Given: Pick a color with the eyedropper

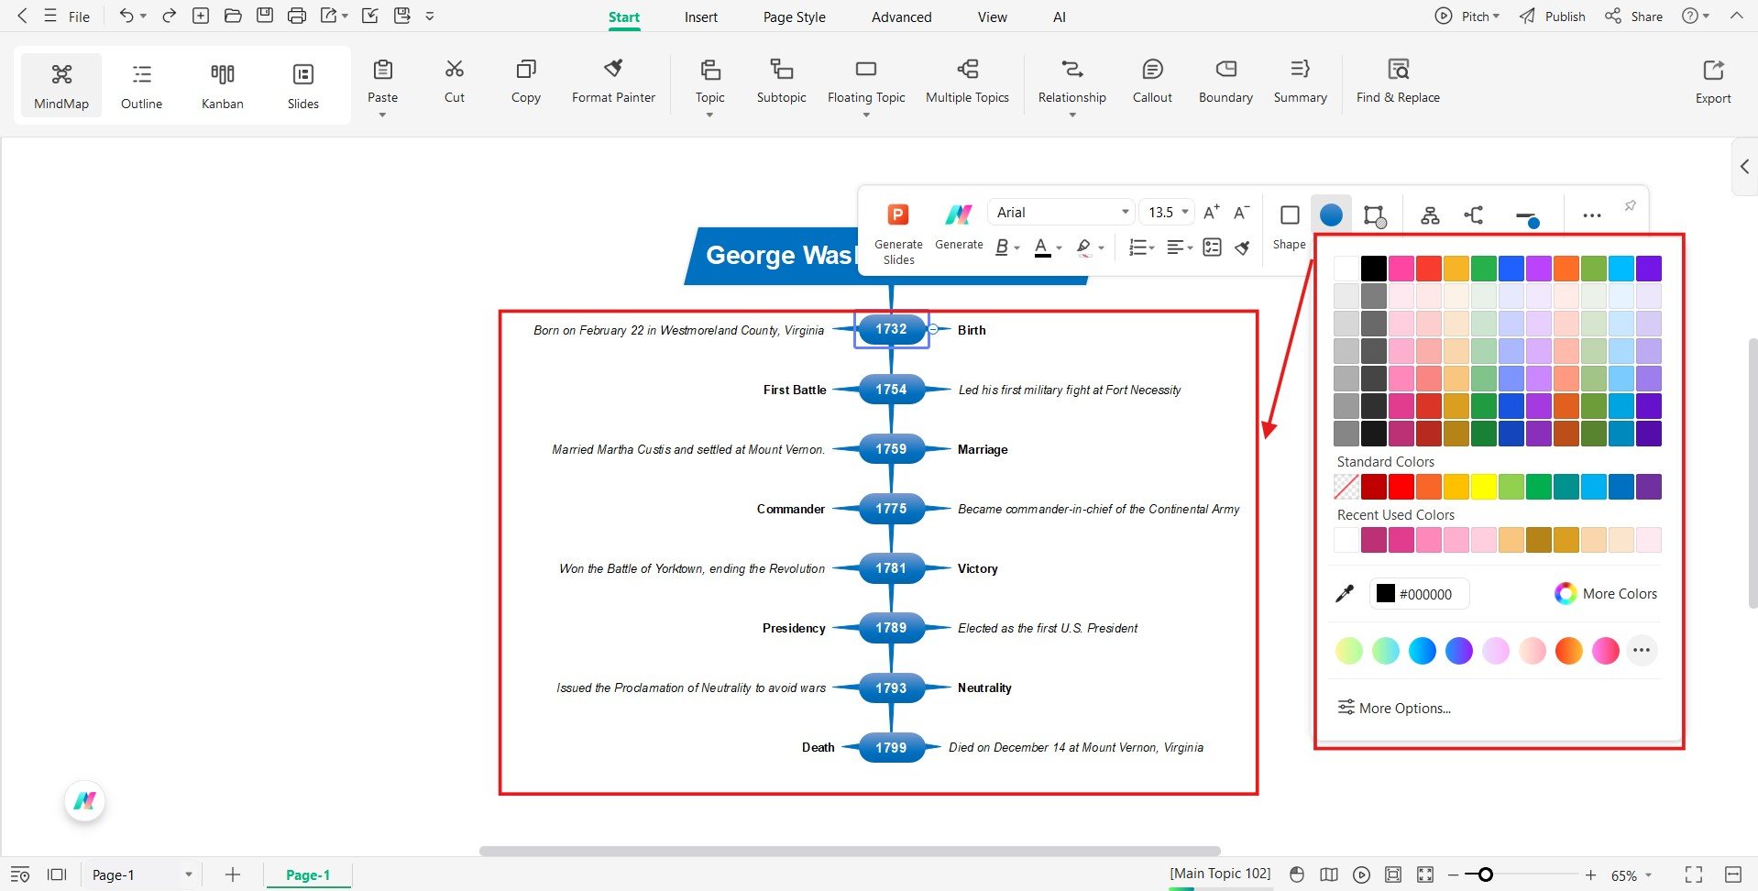Looking at the screenshot, I should pos(1345,594).
